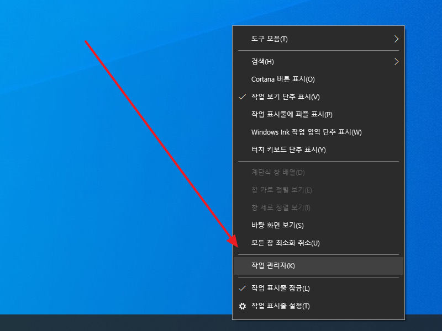Open 작업 관리자(K)
442x331 pixels.
pyautogui.click(x=319, y=266)
